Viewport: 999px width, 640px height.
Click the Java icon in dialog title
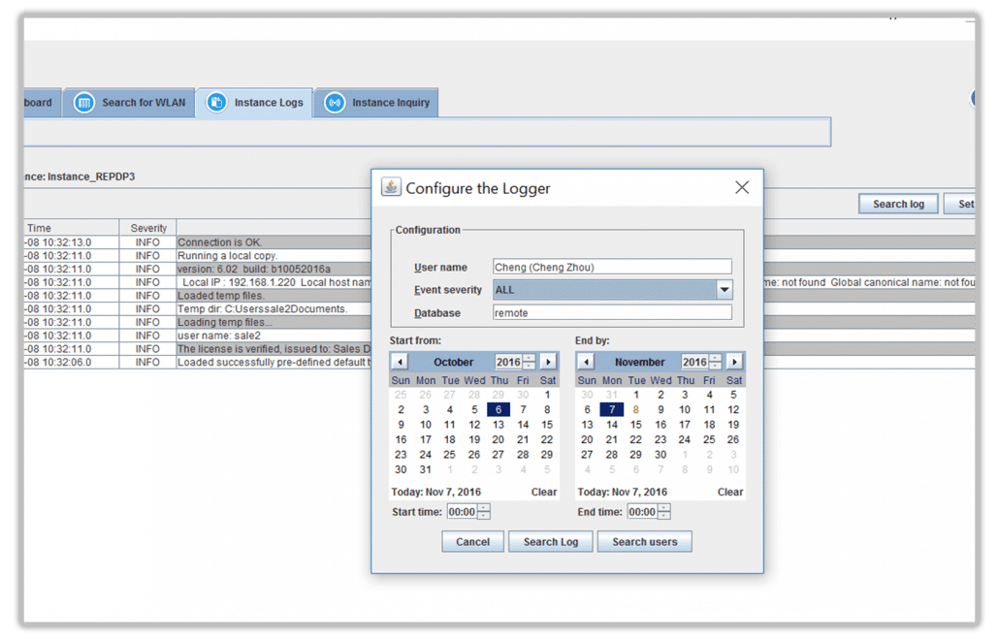click(391, 187)
